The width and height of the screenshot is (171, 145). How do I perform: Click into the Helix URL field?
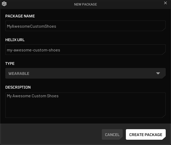tap(85, 50)
